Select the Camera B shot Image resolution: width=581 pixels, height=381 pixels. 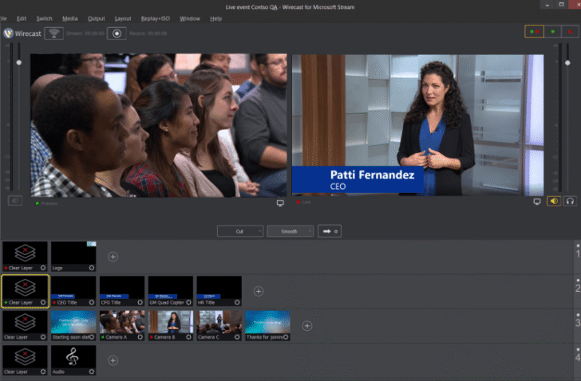(171, 325)
